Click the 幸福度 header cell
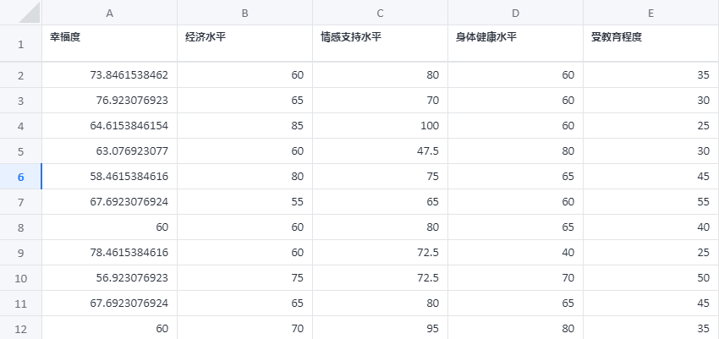This screenshot has width=719, height=339. point(109,43)
